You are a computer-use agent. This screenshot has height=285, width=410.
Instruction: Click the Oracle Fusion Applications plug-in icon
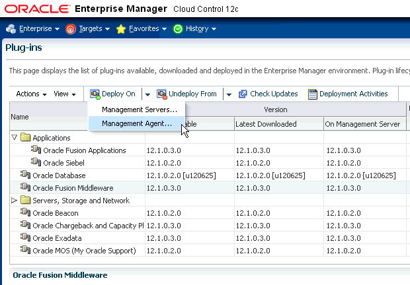[x=36, y=149]
